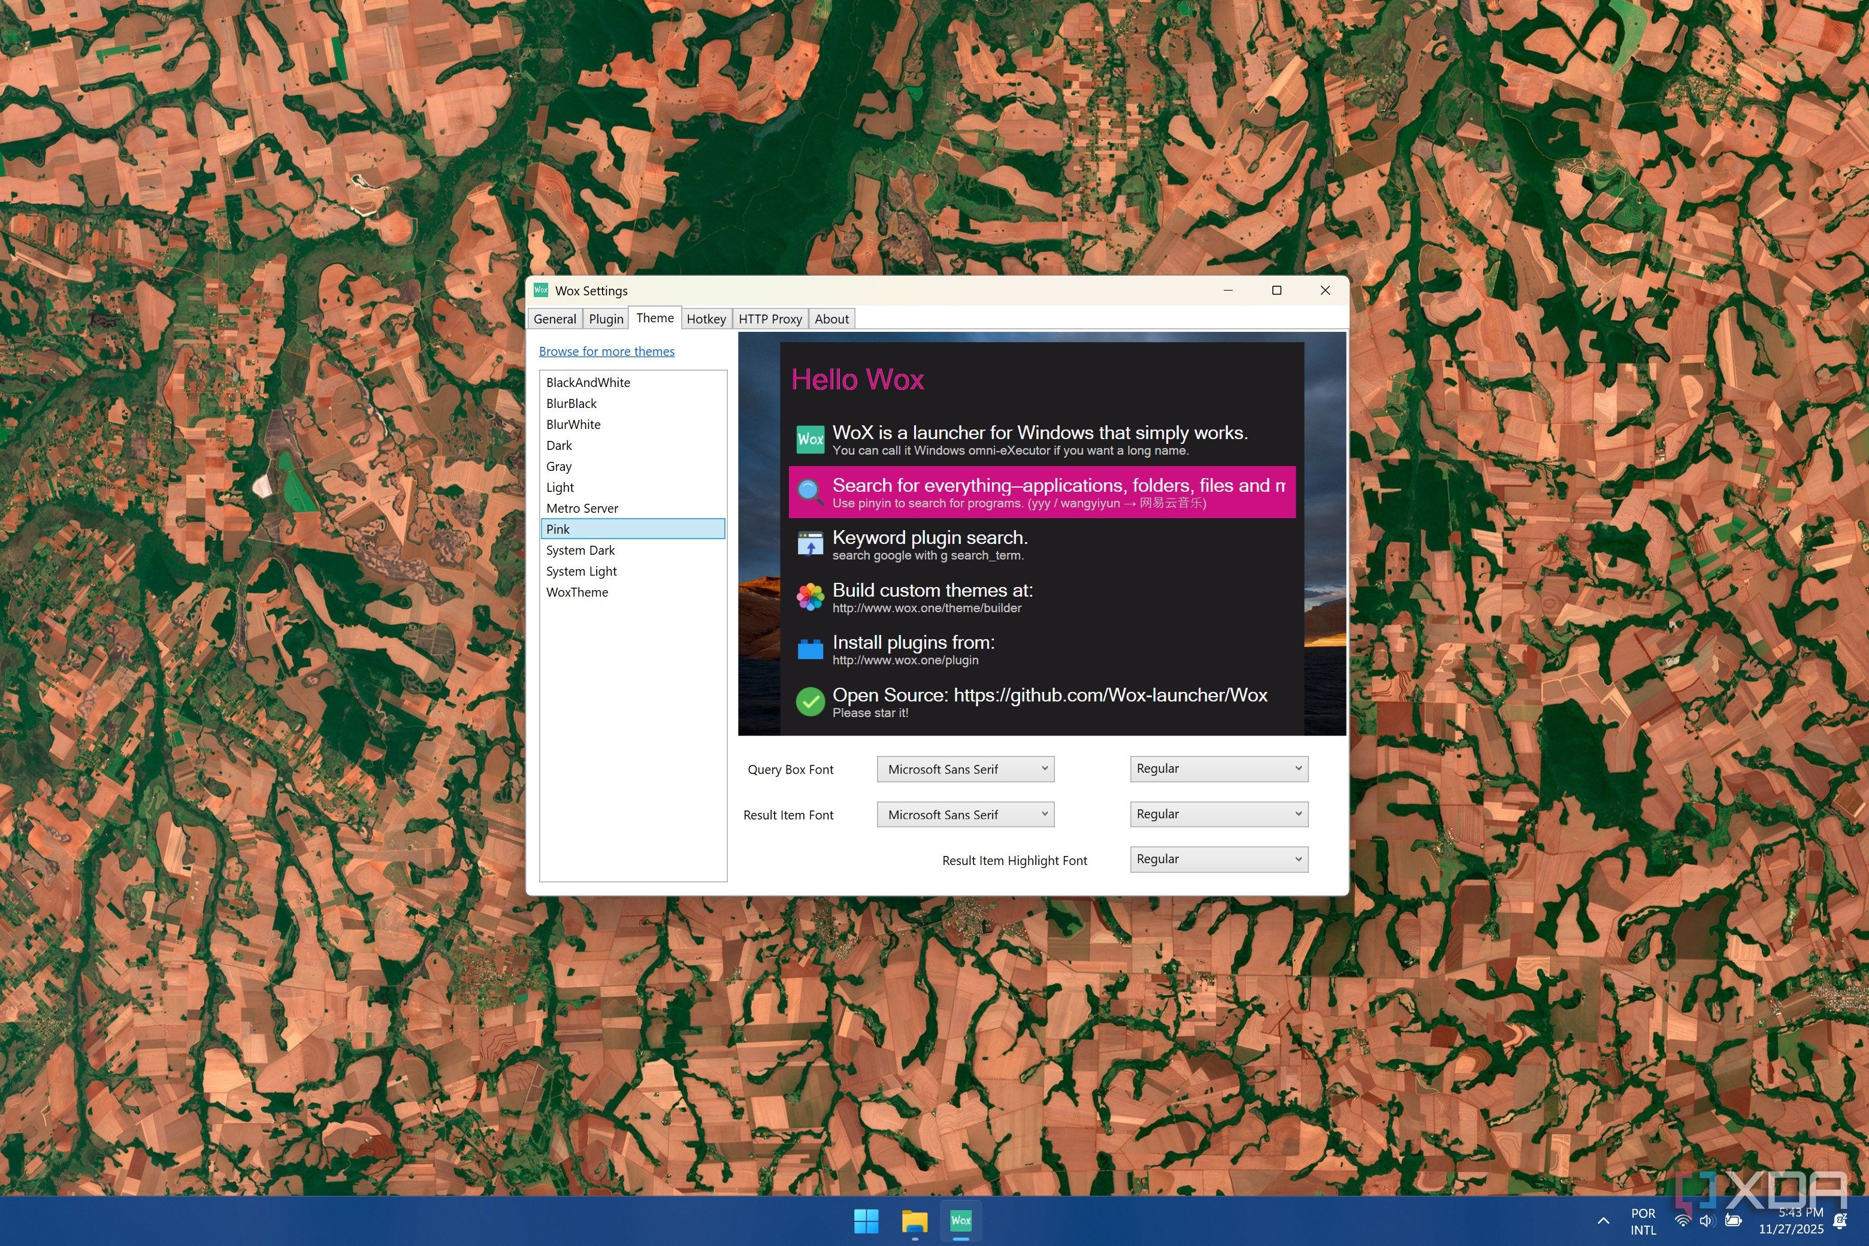Select the Light theme
The image size is (1869, 1246).
coord(633,487)
